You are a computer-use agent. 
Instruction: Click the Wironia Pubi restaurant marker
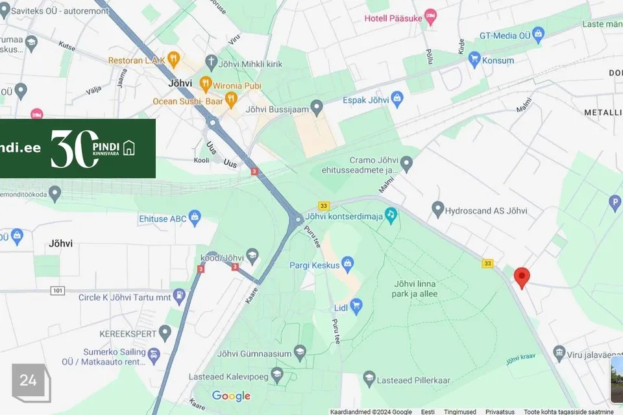coord(206,84)
